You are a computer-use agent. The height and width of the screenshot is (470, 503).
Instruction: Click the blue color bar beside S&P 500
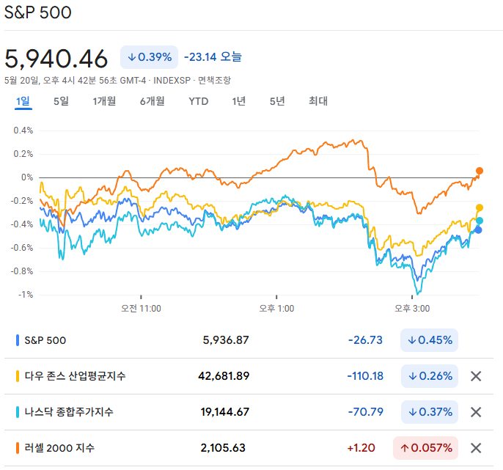pyautogui.click(x=18, y=340)
